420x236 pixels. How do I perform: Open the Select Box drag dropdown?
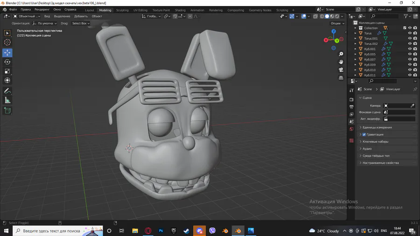click(x=81, y=23)
